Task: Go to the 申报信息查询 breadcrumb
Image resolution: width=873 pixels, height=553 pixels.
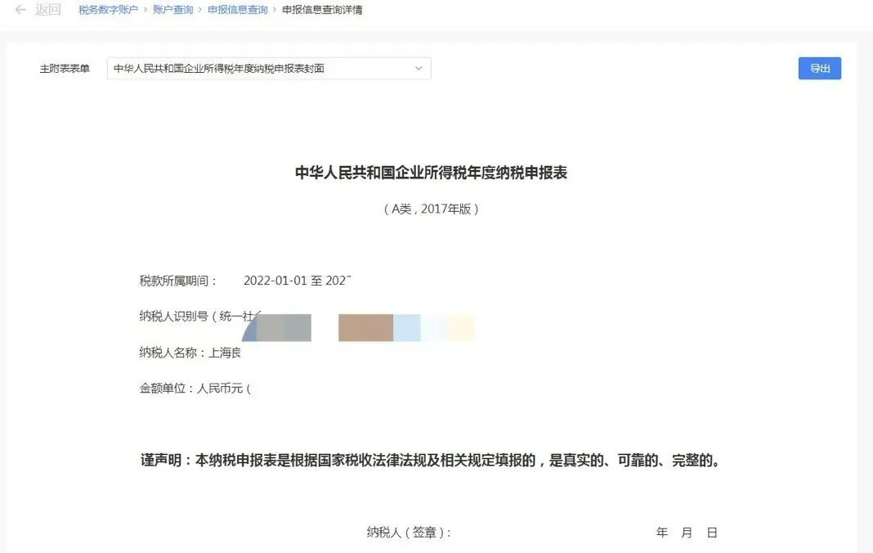Action: click(237, 10)
